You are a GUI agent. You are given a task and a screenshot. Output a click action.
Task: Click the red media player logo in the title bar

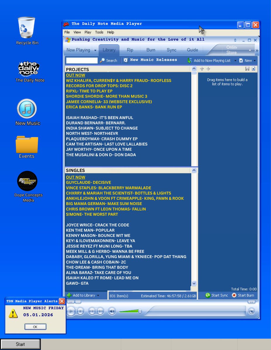point(66,24)
